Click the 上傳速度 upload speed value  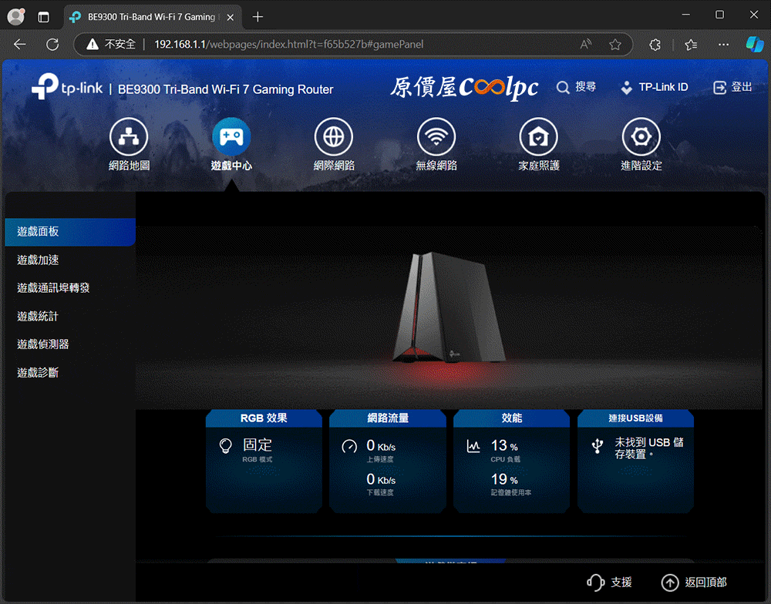pos(381,446)
